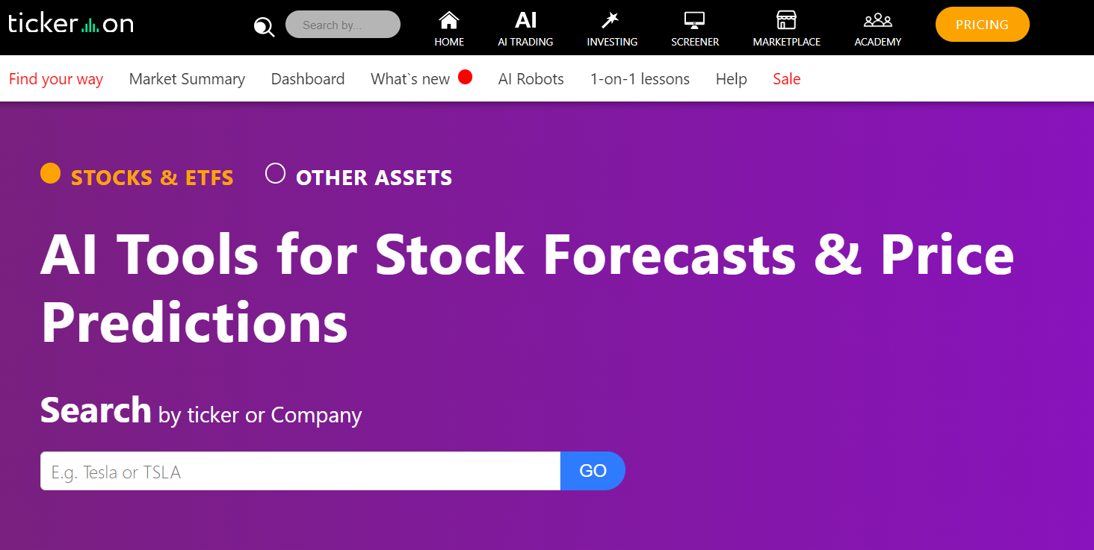Go to the Home house icon

(x=449, y=20)
